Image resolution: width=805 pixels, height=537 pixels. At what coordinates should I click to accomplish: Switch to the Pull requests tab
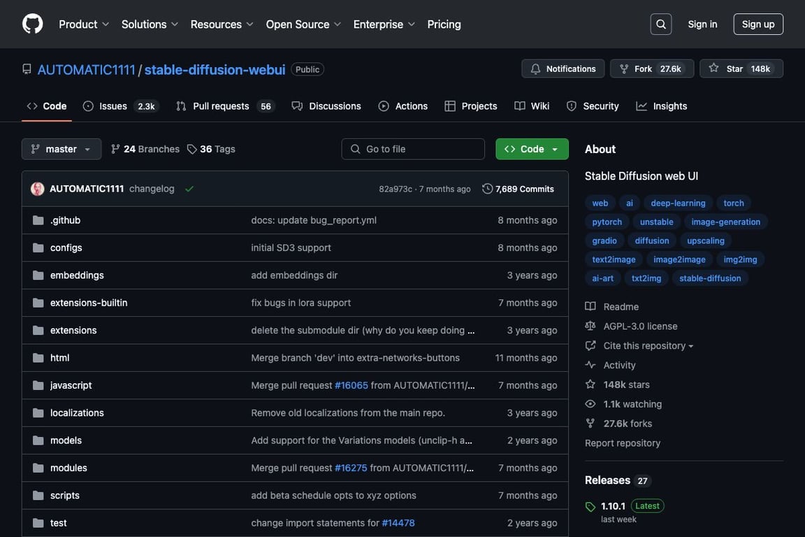[x=226, y=106]
